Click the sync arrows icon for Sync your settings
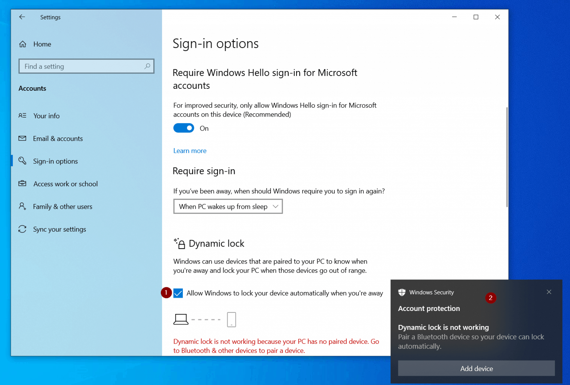 23,229
